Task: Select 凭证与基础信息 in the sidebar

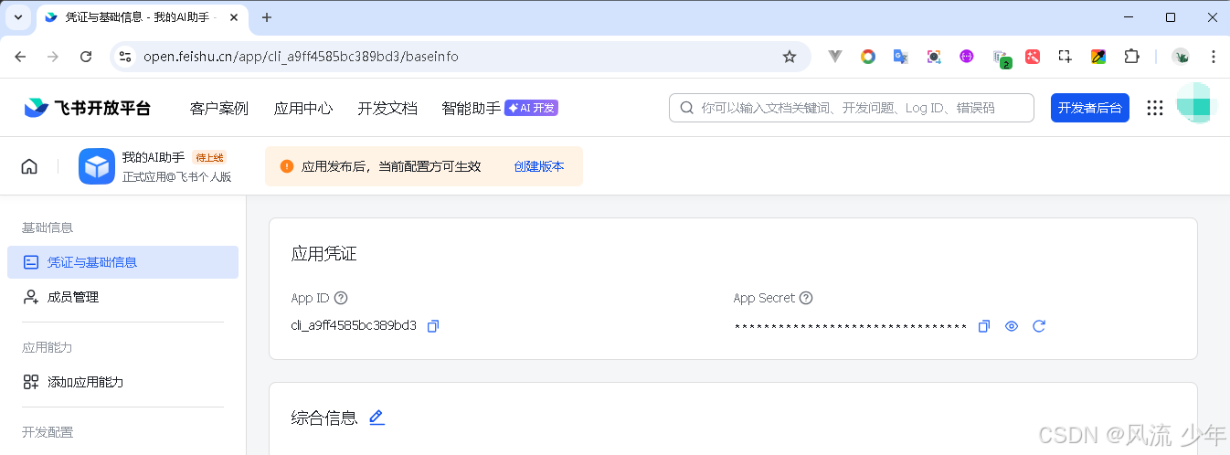Action: (x=122, y=262)
